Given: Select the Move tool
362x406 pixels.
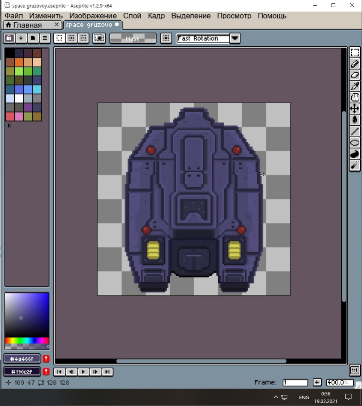Looking at the screenshot, I should pyautogui.click(x=354, y=109).
